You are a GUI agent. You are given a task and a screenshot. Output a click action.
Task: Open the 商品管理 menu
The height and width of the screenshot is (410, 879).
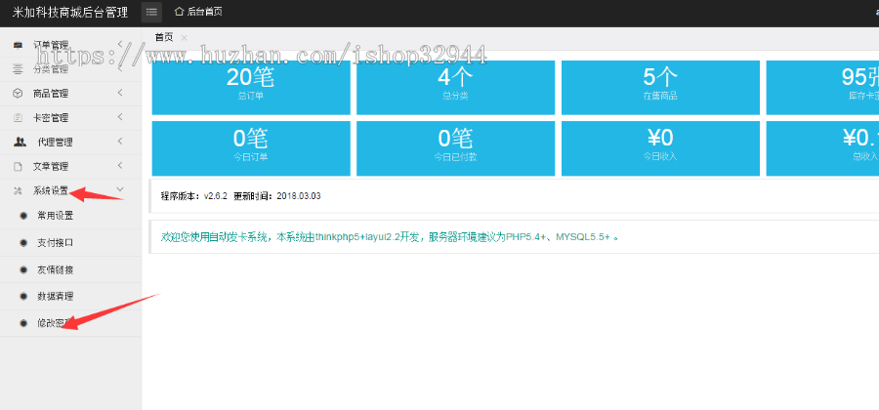[x=70, y=94]
